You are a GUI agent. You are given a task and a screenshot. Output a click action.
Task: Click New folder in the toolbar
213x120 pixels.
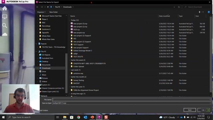pyautogui.click(x=54, y=12)
